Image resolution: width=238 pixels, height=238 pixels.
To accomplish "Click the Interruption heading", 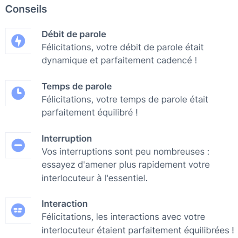I will (x=67, y=138).
